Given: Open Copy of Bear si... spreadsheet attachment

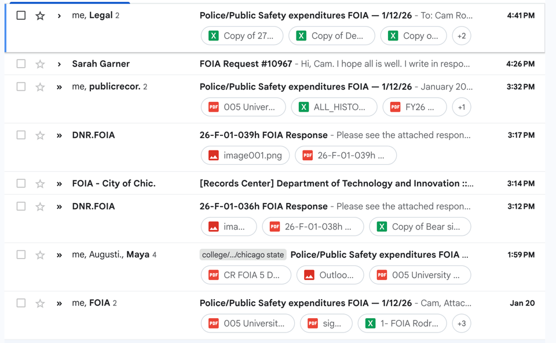Looking at the screenshot, I should coord(419,227).
